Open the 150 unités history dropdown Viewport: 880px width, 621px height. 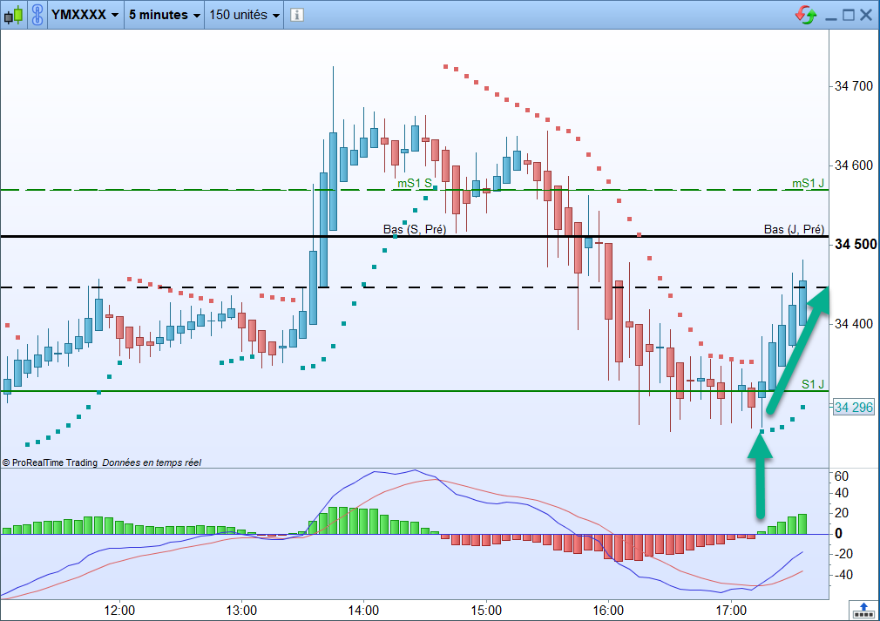[244, 15]
